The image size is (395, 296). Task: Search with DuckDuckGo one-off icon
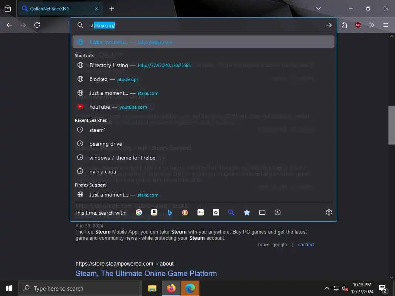(x=185, y=212)
